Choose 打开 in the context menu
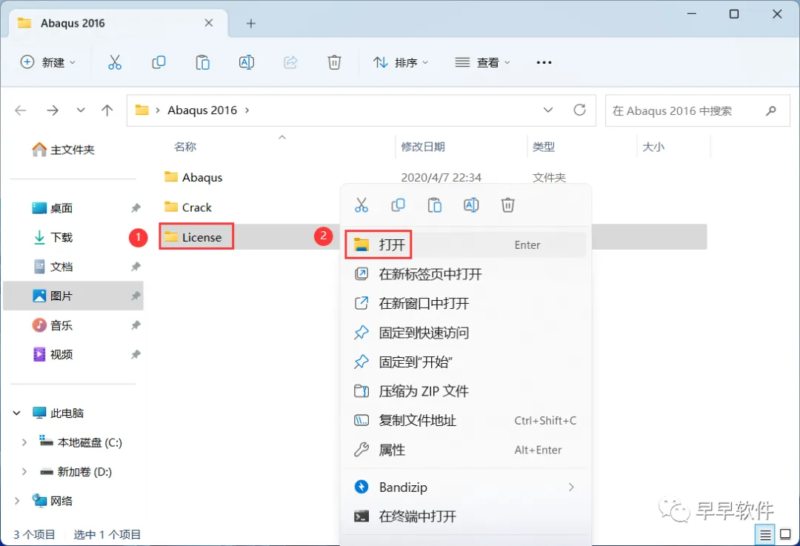 [465, 245]
